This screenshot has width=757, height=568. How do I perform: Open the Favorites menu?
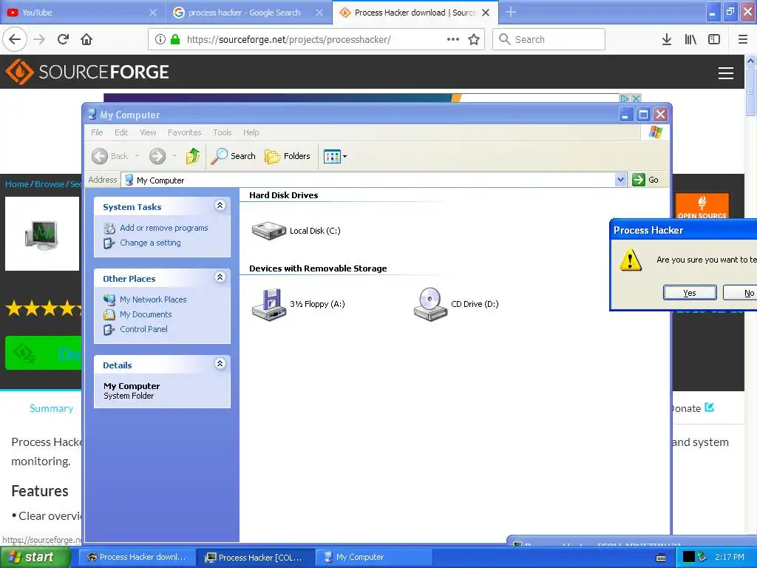pyautogui.click(x=184, y=132)
